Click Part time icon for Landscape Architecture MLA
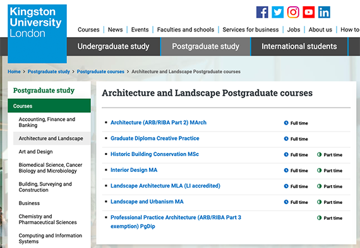The width and height of the screenshot is (360, 248). point(319,186)
